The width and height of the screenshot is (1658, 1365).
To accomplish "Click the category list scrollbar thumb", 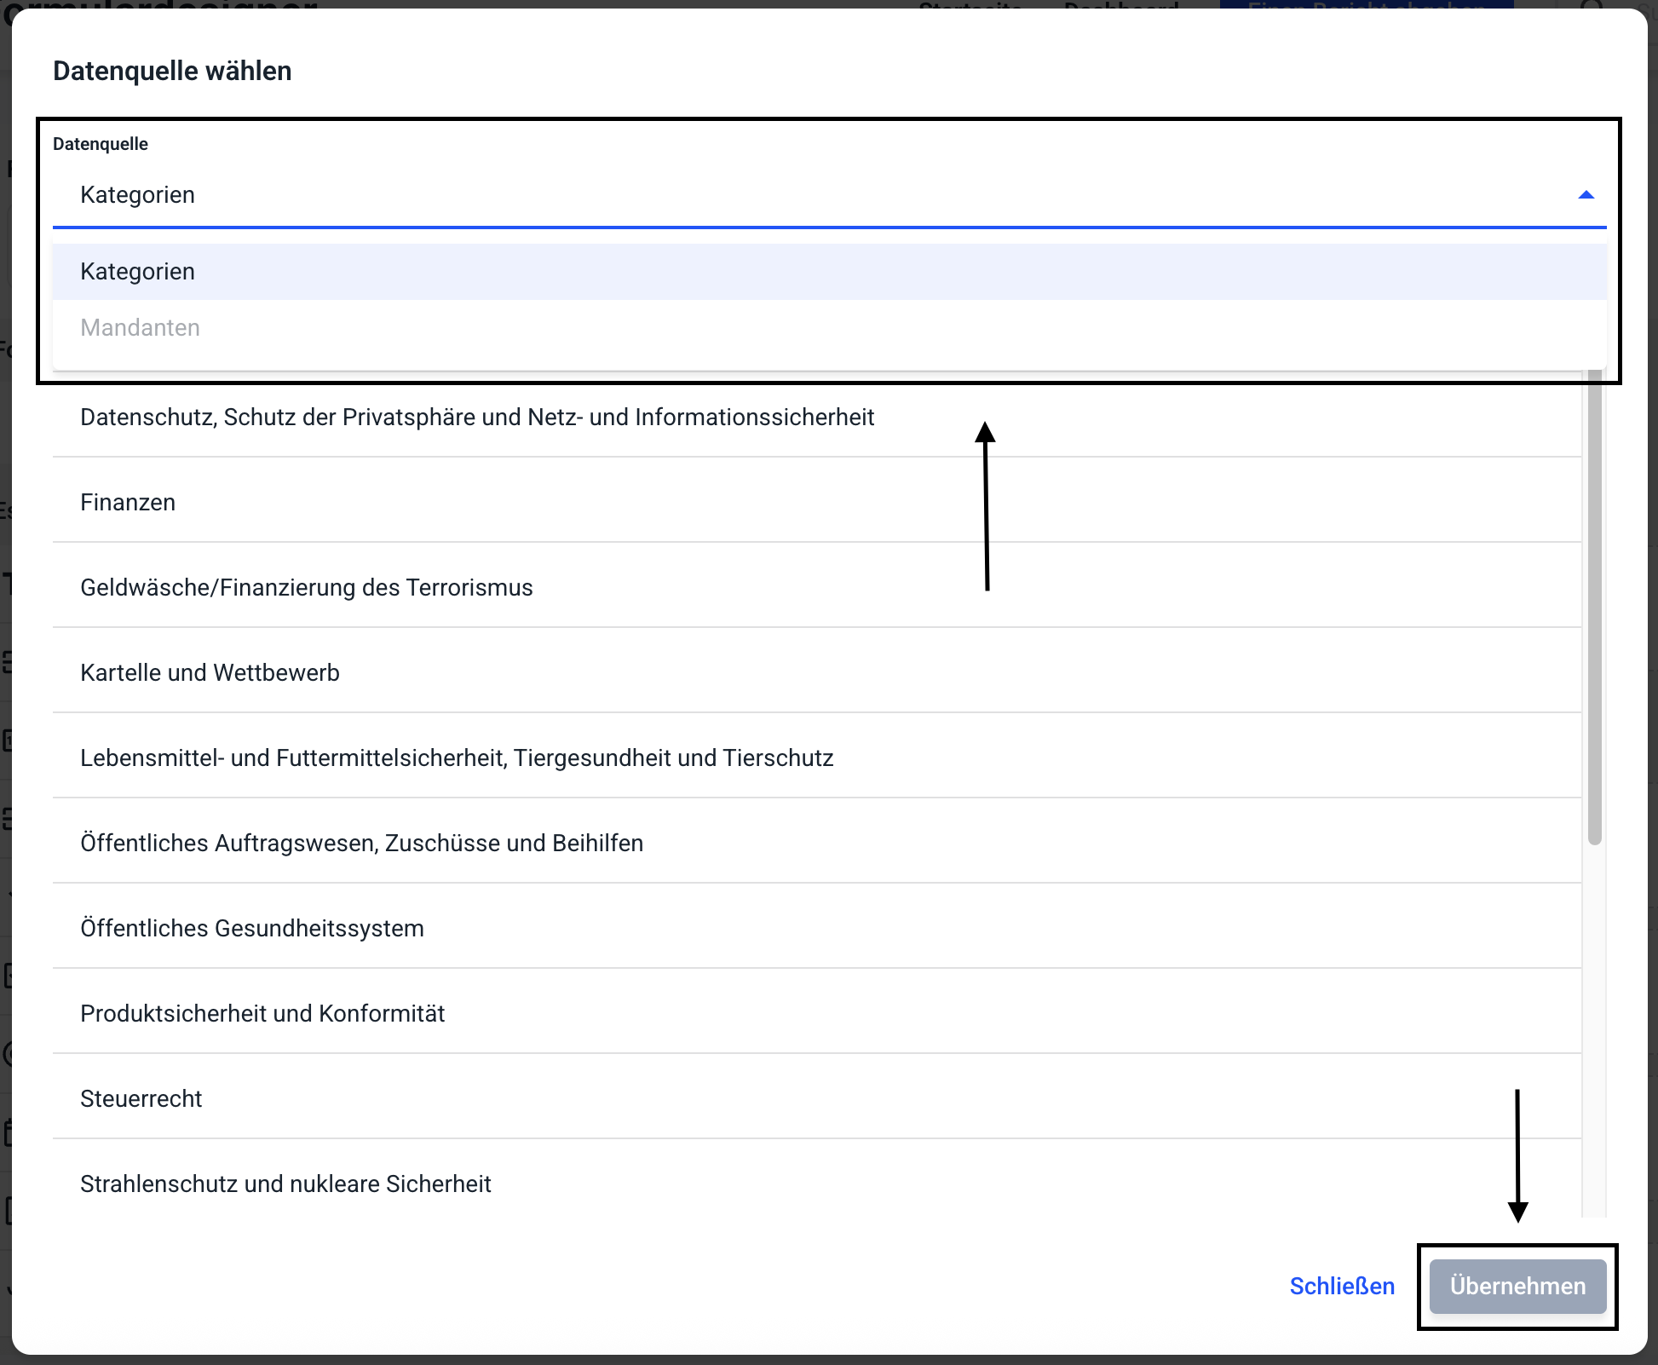I will coord(1594,613).
